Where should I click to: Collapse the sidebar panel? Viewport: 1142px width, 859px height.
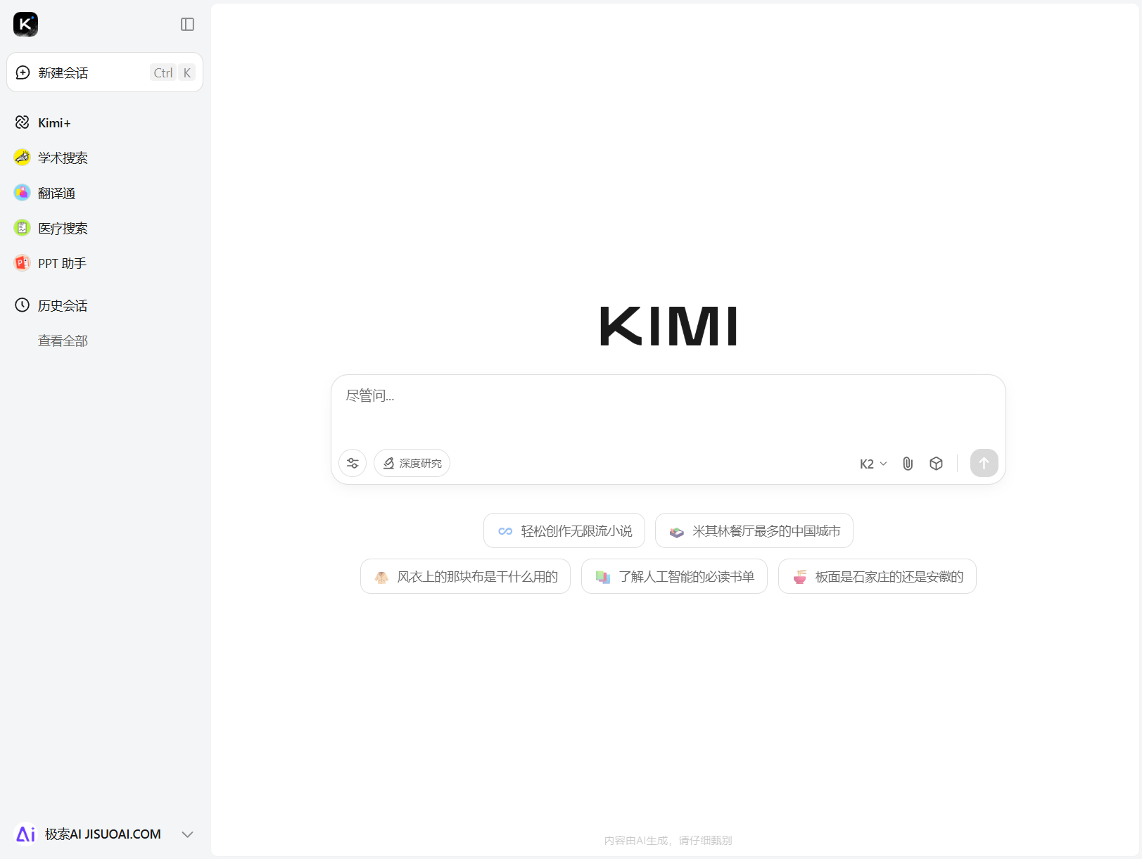[x=187, y=23]
